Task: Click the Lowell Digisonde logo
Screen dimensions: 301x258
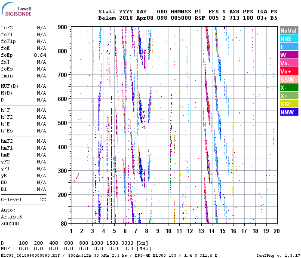Action: point(16,9)
